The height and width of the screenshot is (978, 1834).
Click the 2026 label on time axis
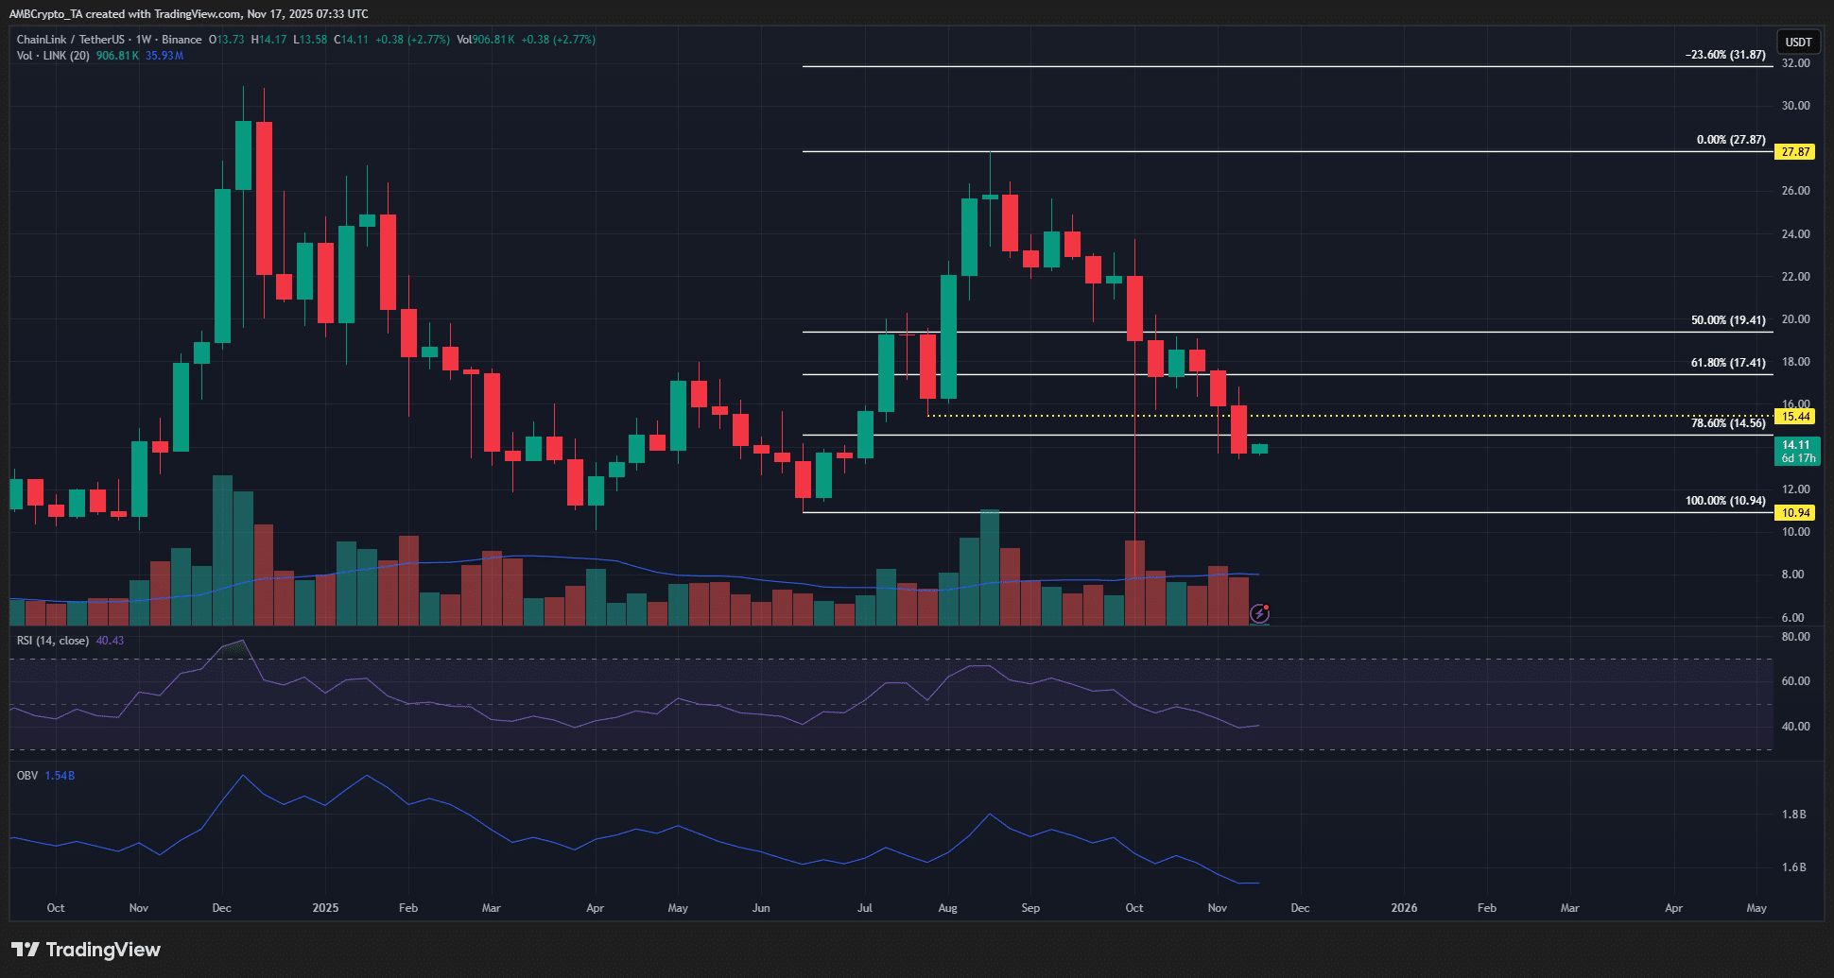point(1404,908)
